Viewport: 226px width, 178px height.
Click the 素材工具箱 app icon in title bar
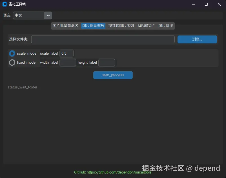pyautogui.click(x=5, y=4)
